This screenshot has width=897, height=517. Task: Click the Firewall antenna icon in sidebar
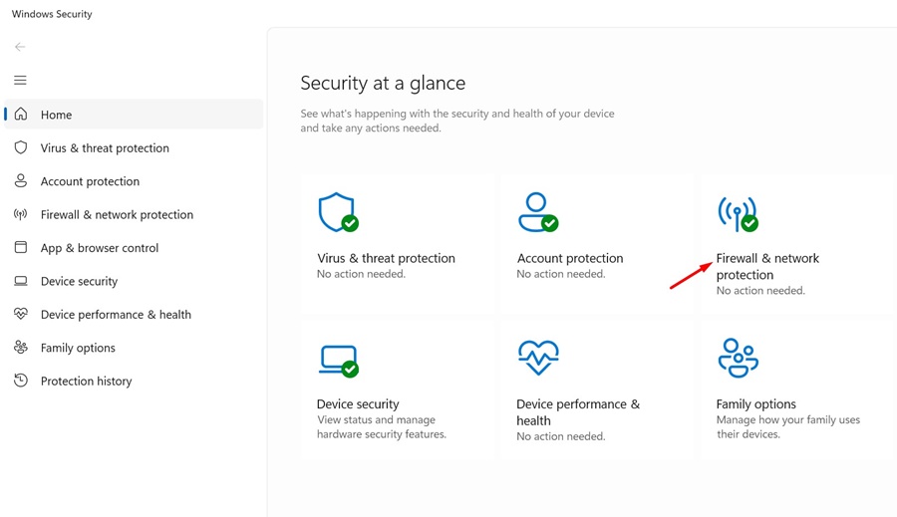[x=20, y=214]
